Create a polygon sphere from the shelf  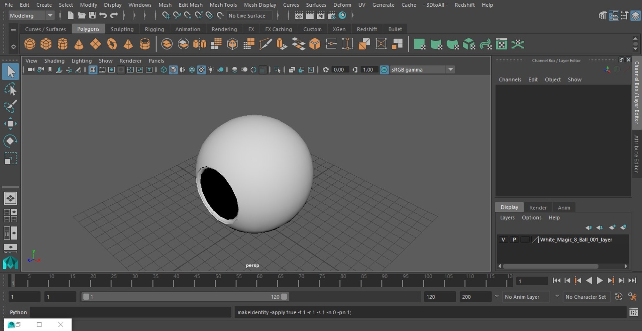[x=30, y=44]
